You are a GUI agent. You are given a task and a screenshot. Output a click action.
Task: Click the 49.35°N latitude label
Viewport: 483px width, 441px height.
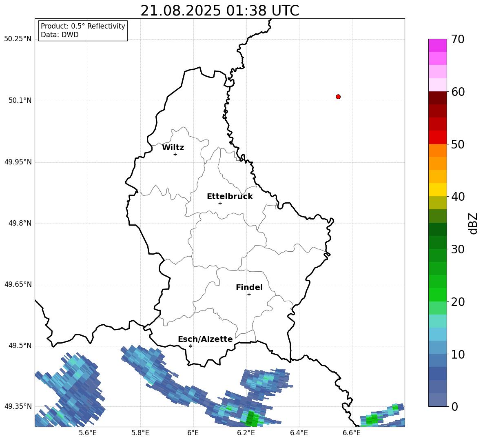(18, 406)
